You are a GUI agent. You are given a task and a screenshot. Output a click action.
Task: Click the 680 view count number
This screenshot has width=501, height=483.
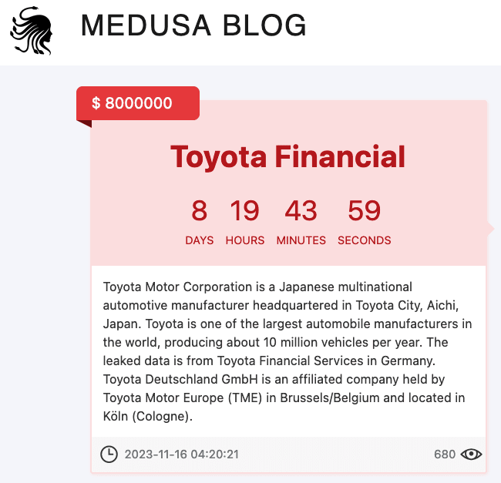[445, 454]
